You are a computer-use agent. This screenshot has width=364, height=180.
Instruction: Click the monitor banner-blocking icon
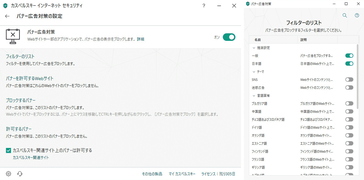pyautogui.click(x=13, y=37)
